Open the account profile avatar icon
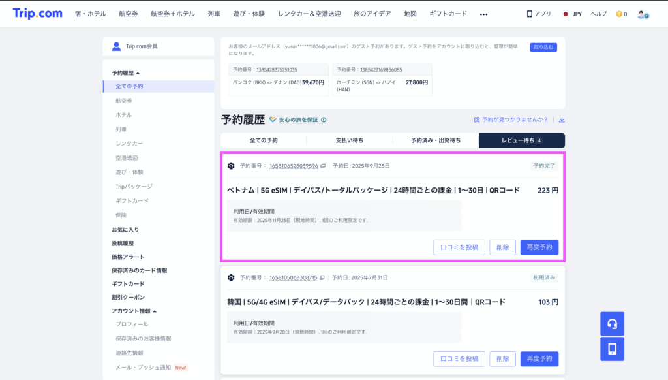 click(641, 12)
